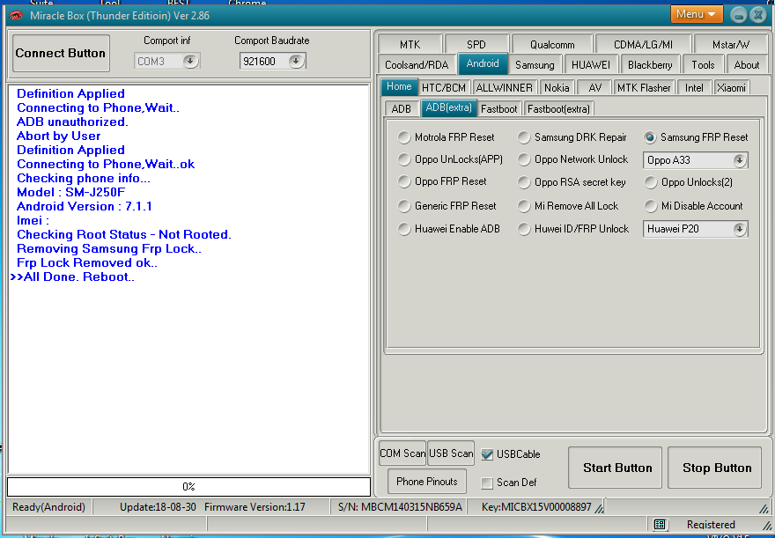Open the ALLWINNER sub-tab

click(504, 88)
